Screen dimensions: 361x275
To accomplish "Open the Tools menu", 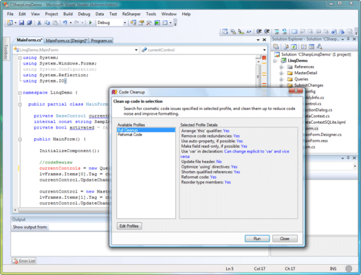I will [151, 14].
